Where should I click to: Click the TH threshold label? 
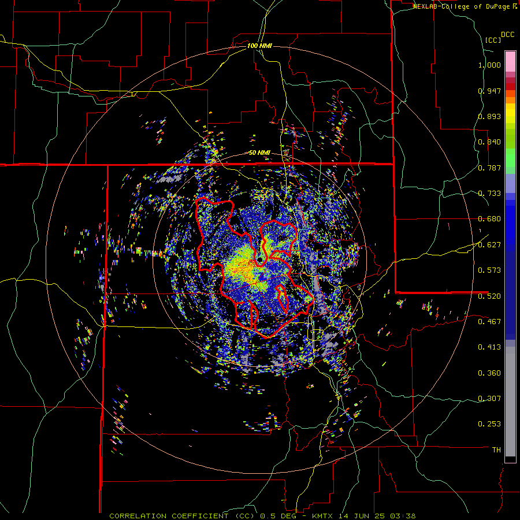496,450
